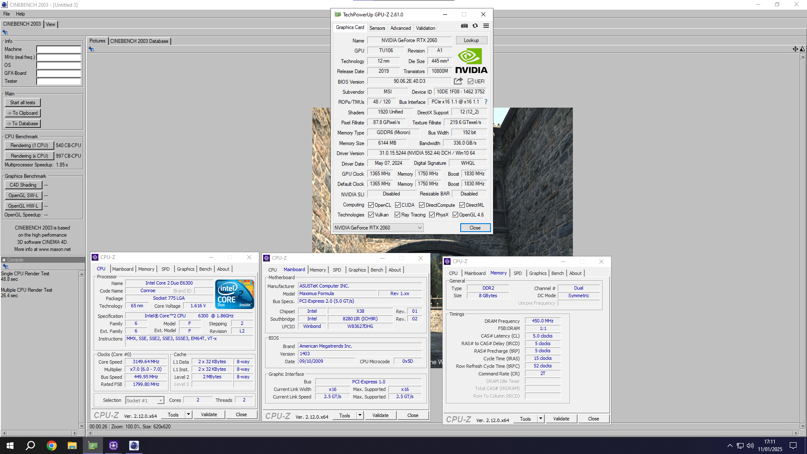Viewport: 807px width, 454px height.
Task: Open the Socket #1 selection dropdown
Action: 145,401
